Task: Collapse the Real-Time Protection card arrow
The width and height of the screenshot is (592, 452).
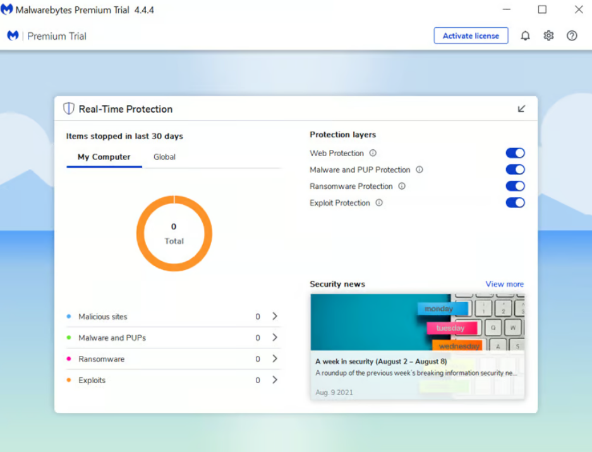Action: [x=521, y=109]
